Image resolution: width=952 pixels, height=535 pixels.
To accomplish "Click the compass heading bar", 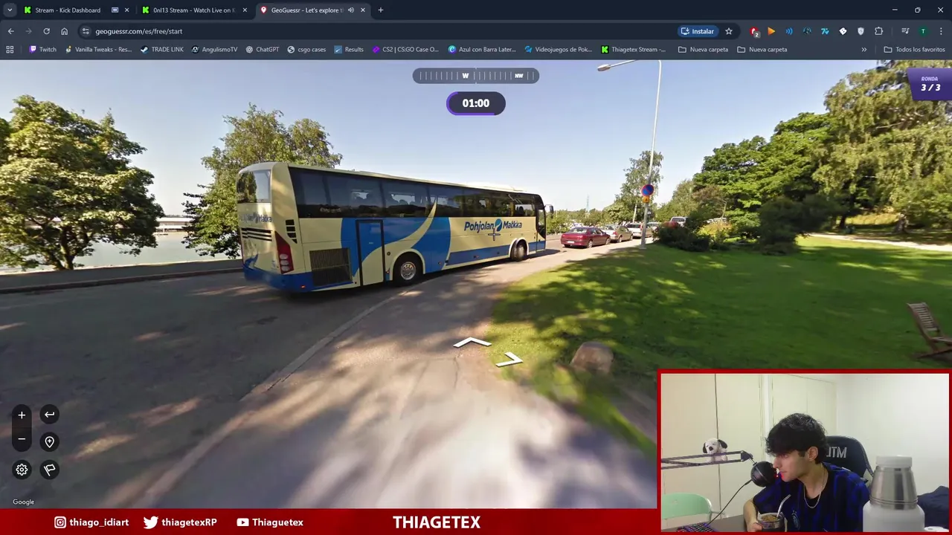I will [x=476, y=76].
